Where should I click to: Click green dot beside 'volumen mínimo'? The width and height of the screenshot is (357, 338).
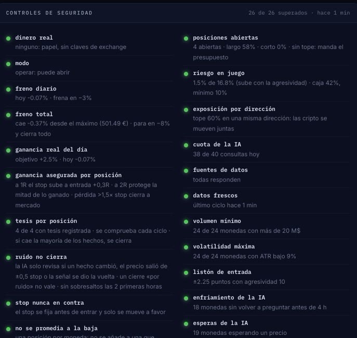186,222
